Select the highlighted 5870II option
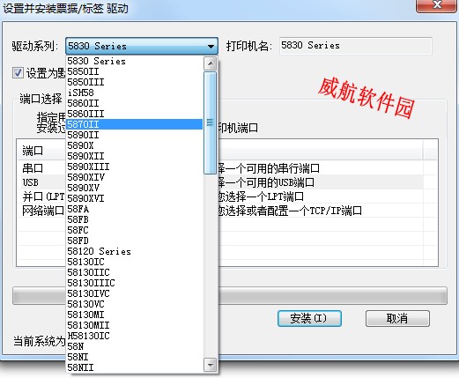The height and width of the screenshot is (378, 459). tap(134, 124)
